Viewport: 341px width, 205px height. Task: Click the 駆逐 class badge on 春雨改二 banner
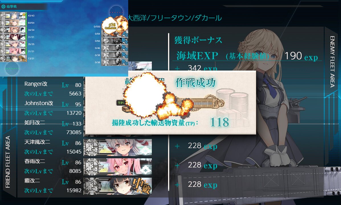pos(92,167)
